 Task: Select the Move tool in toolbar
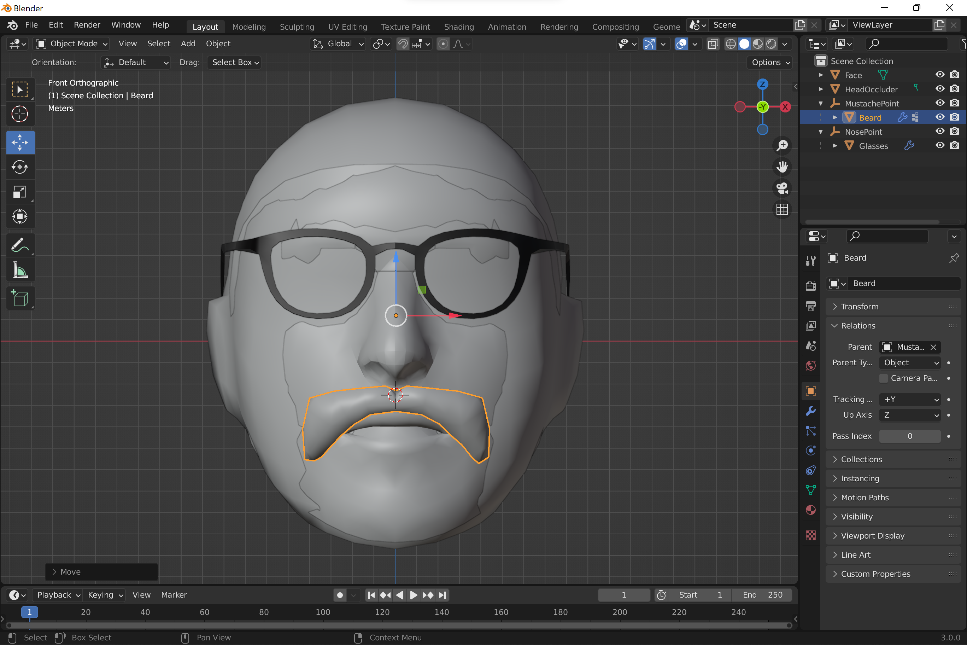tap(19, 142)
